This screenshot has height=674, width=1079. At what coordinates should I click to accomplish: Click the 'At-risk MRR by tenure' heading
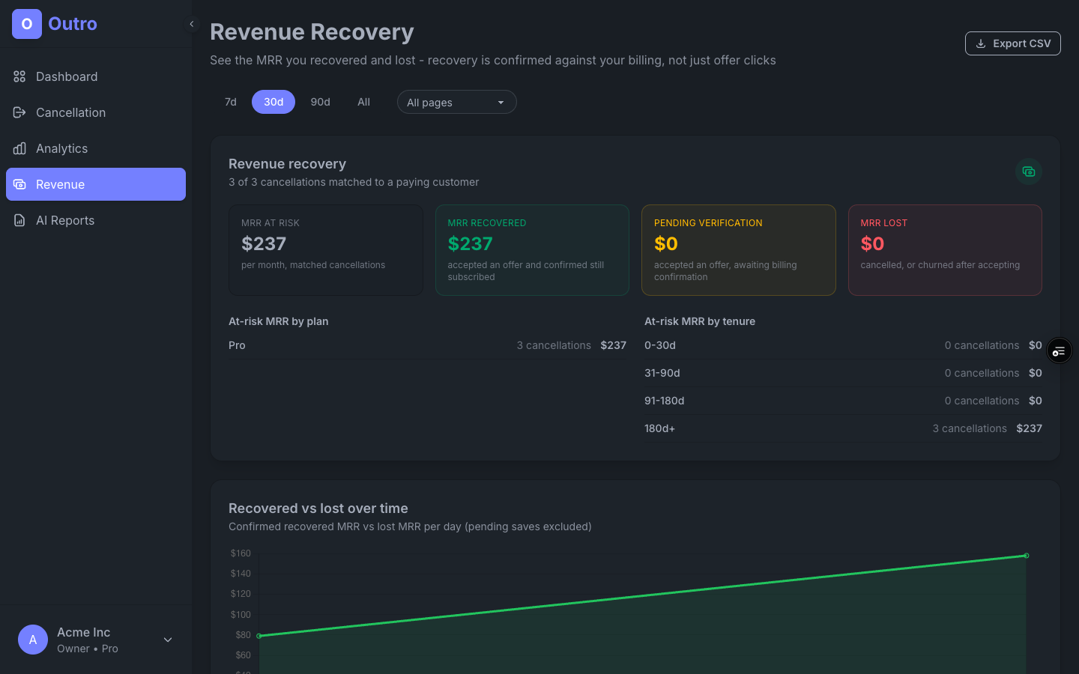tap(700, 321)
